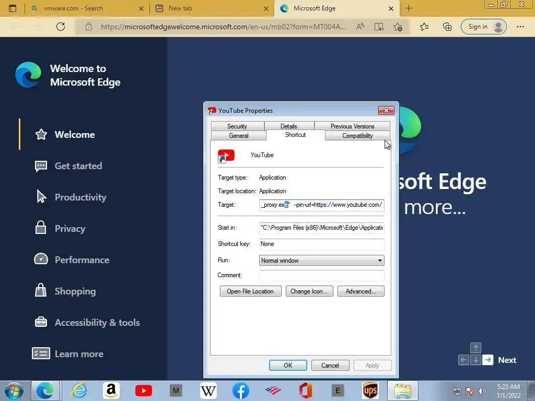Click the volume icon in the tray

482,391
